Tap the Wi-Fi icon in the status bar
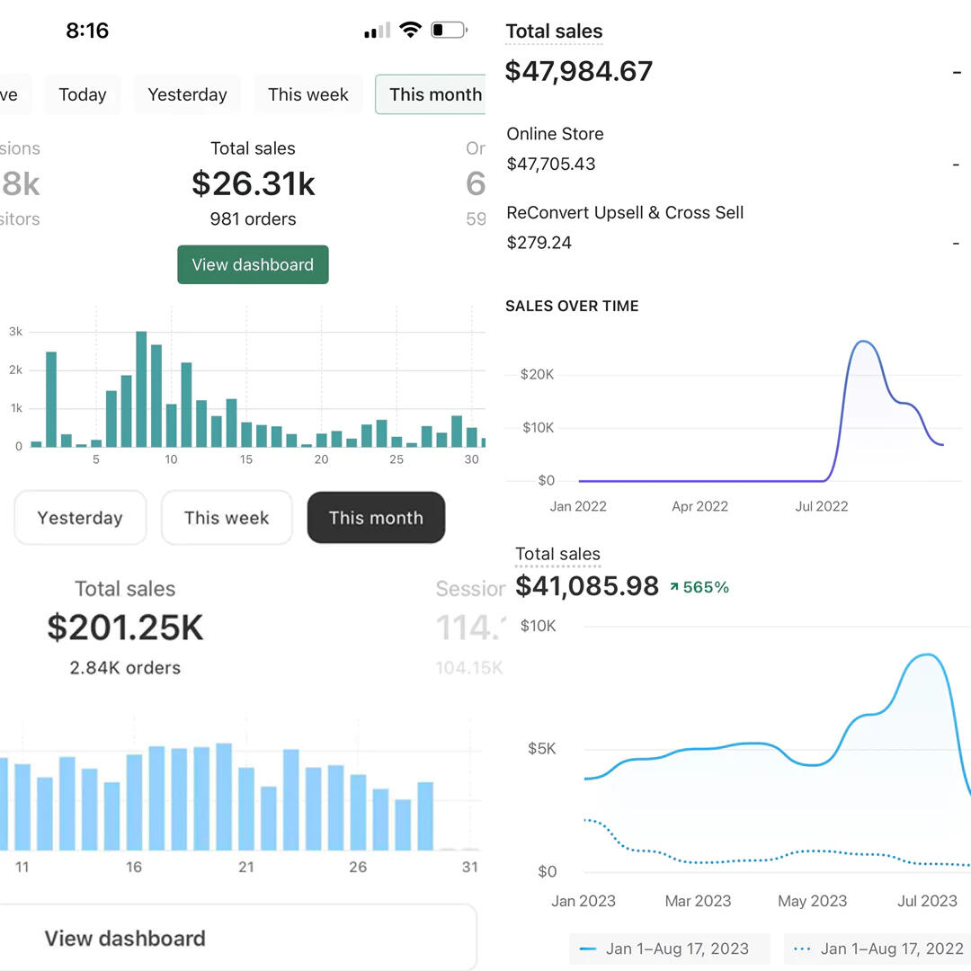Screen dimensions: 971x971 tap(410, 30)
